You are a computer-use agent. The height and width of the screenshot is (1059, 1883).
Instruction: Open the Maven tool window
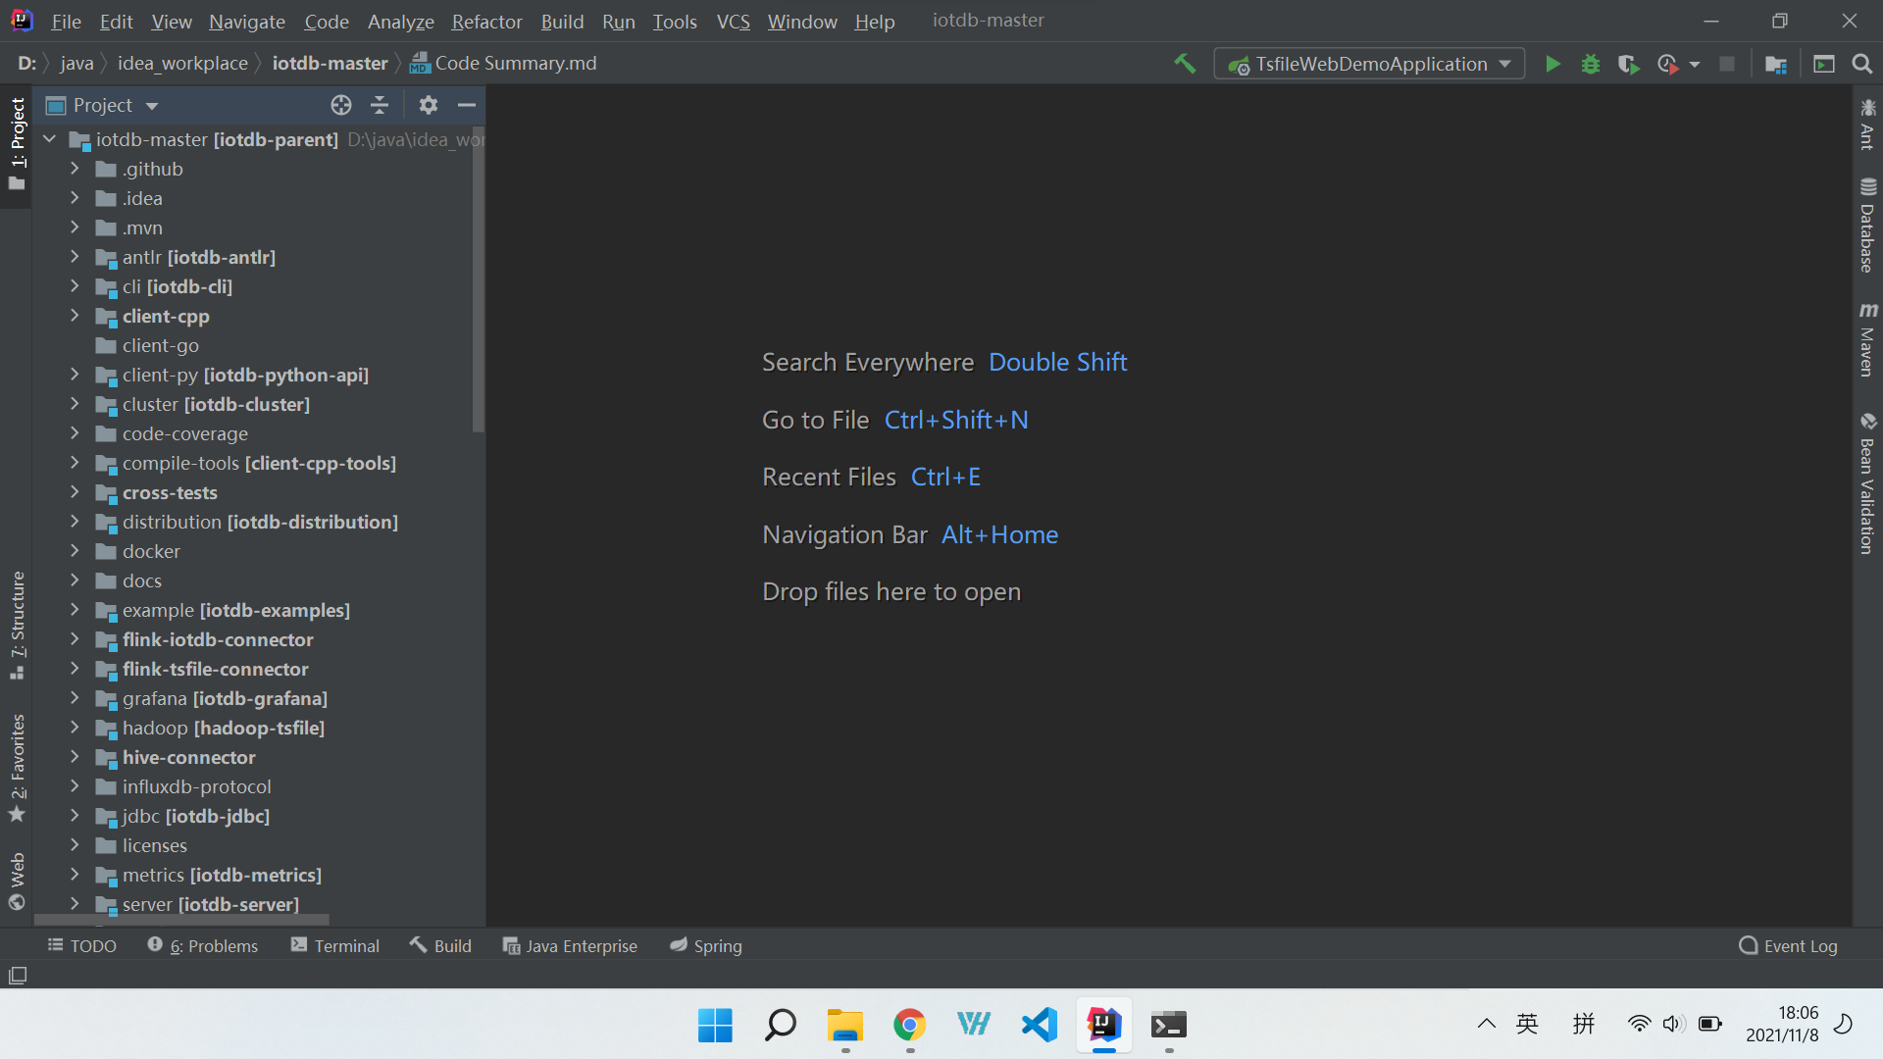point(1867,333)
